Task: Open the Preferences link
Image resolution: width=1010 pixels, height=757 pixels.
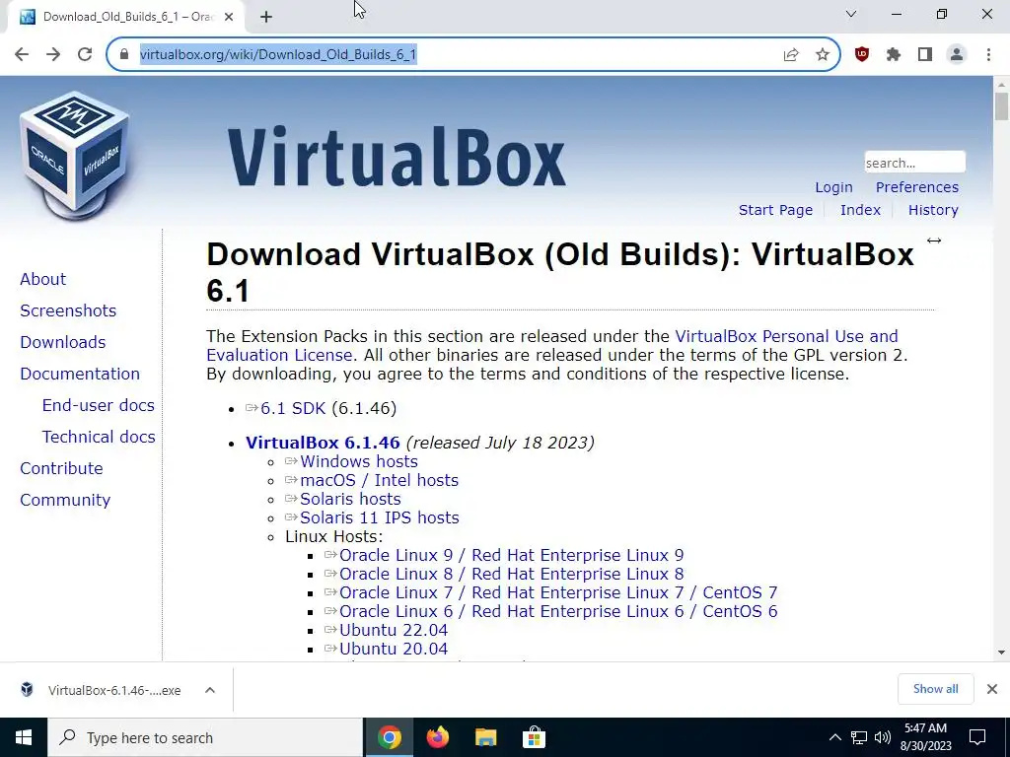Action: 916,187
